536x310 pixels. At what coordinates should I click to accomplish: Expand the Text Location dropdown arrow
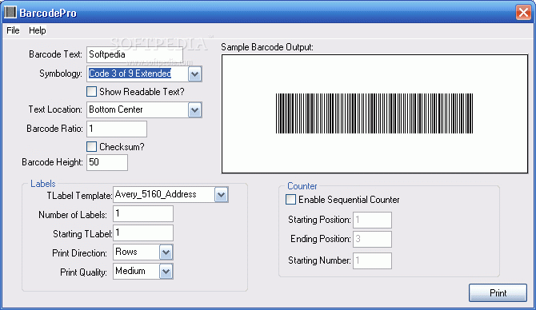coord(195,110)
